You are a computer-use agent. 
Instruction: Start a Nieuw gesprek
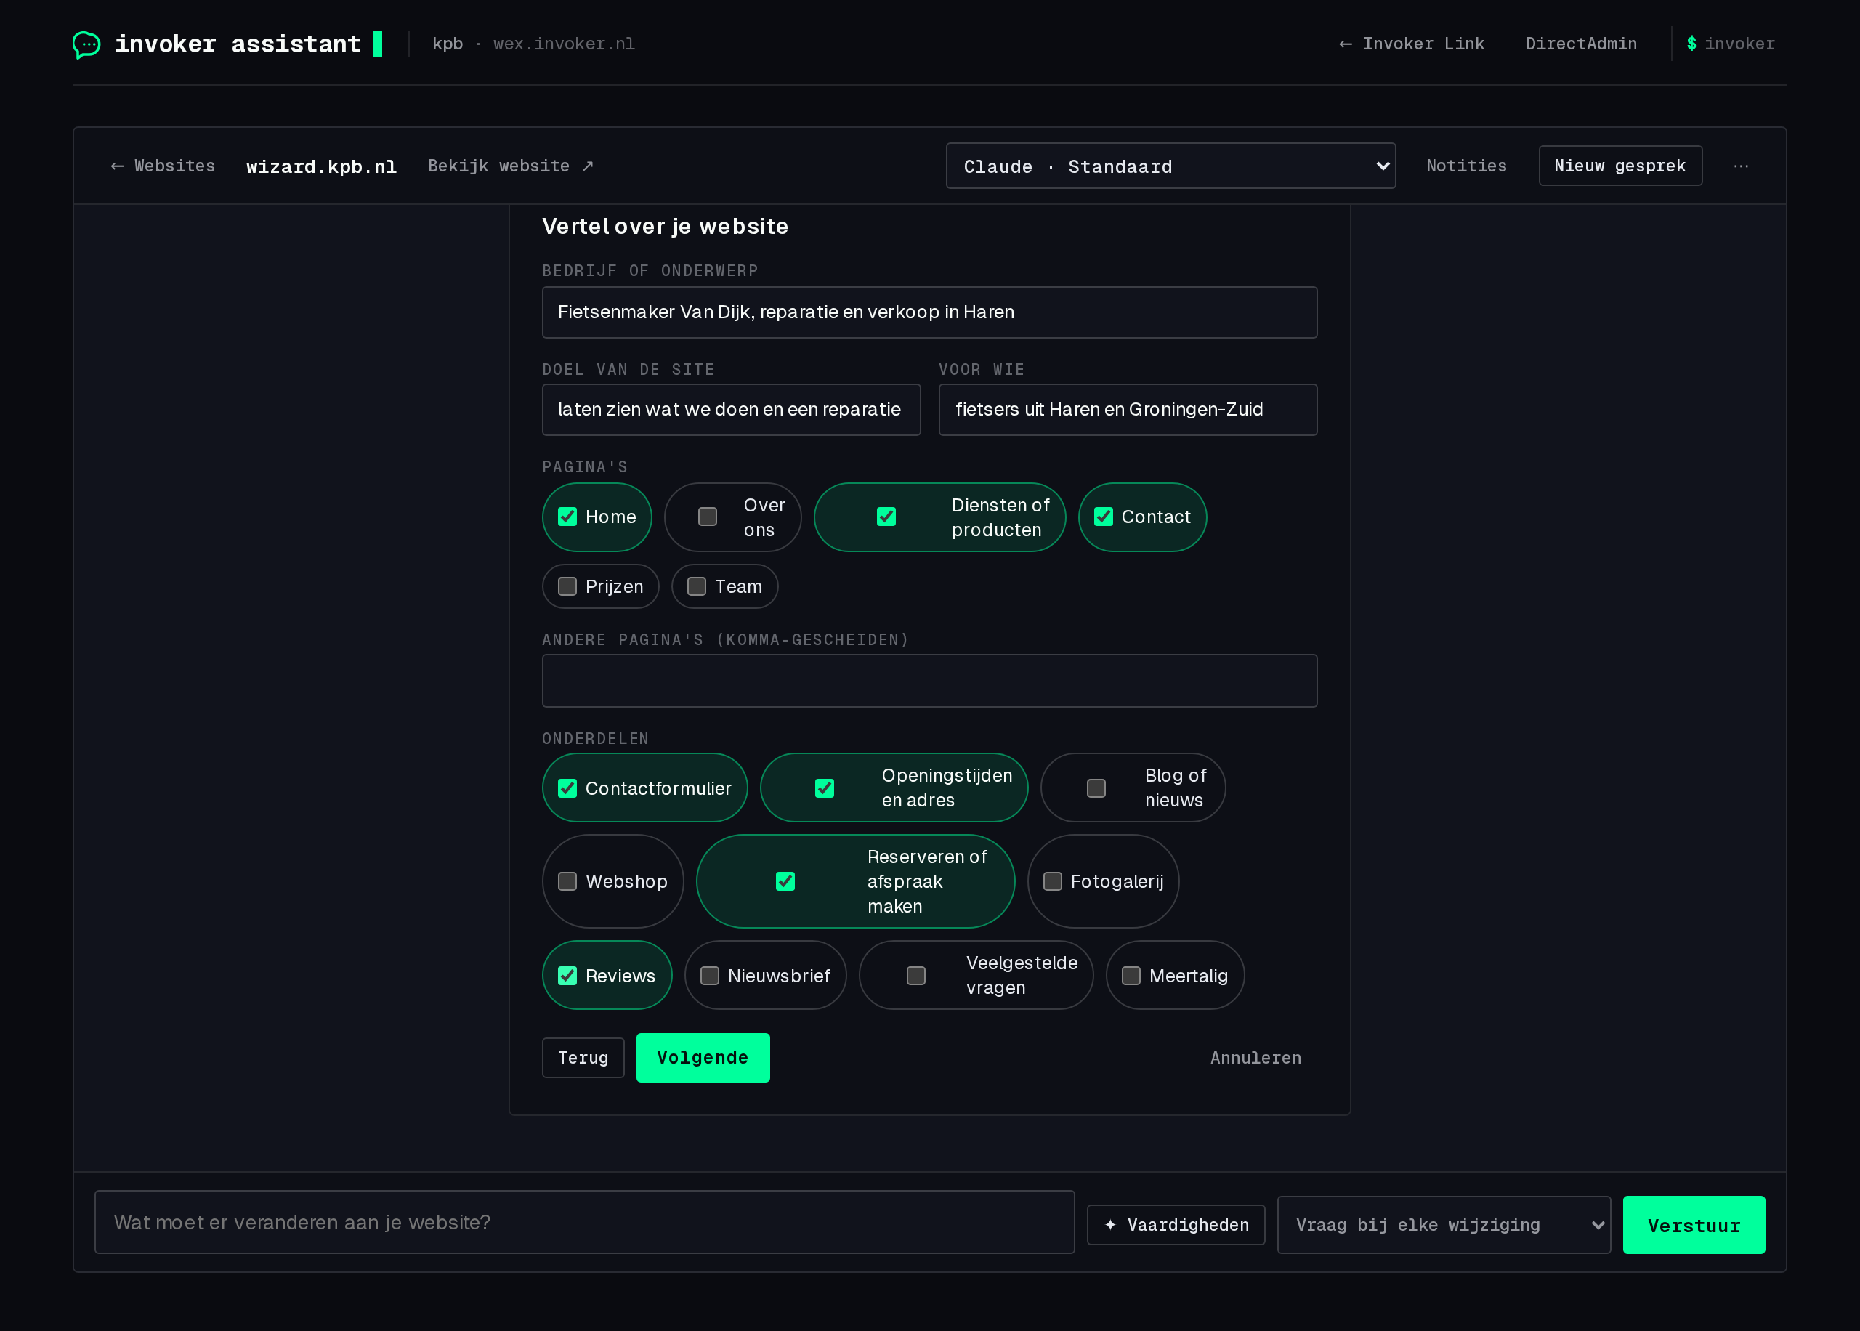[1620, 166]
